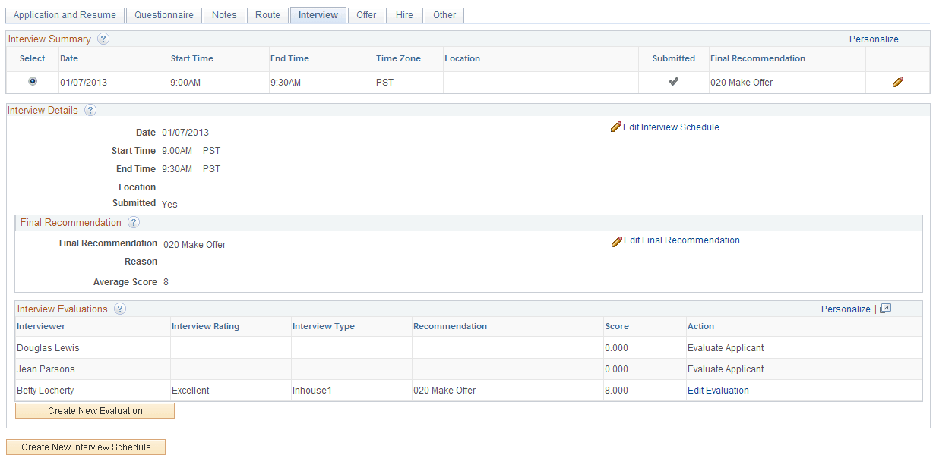Select the 01/07/2013 interview radio button
This screenshot has width=936, height=458.
(32, 81)
